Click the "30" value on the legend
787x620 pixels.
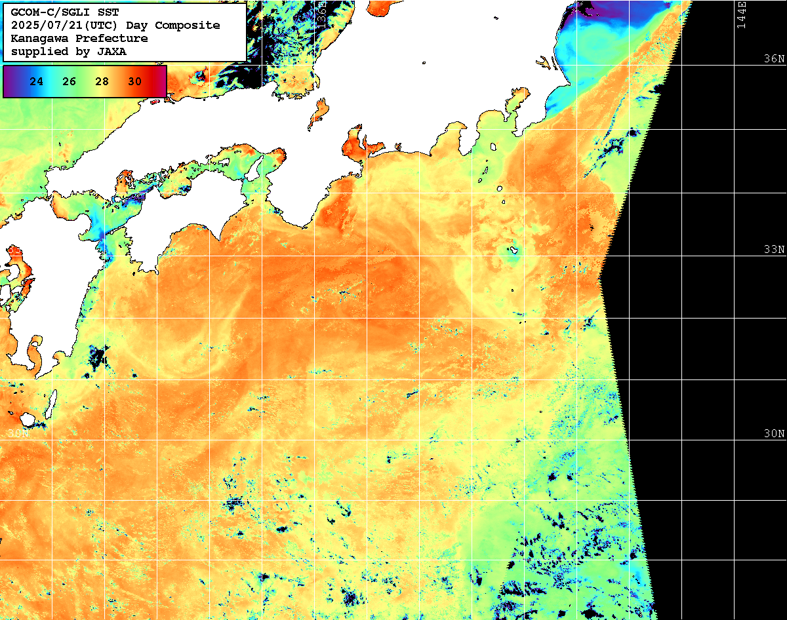tap(134, 82)
